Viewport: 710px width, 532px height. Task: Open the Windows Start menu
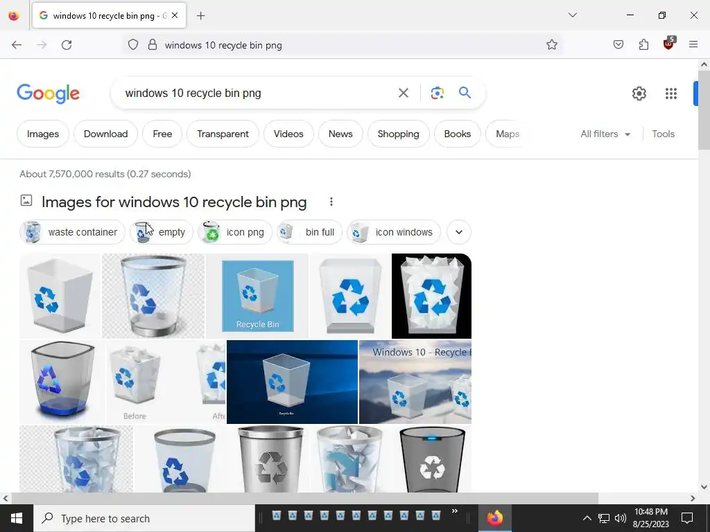[17, 518]
